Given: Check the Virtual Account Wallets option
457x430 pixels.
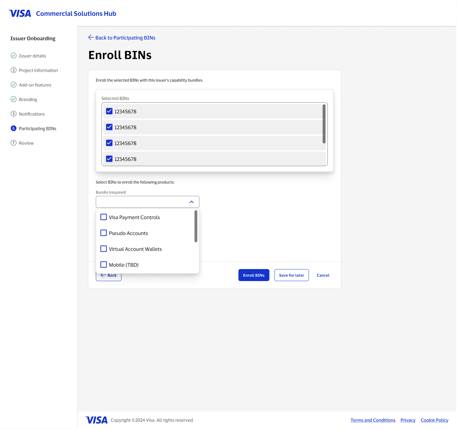Looking at the screenshot, I should (x=104, y=249).
